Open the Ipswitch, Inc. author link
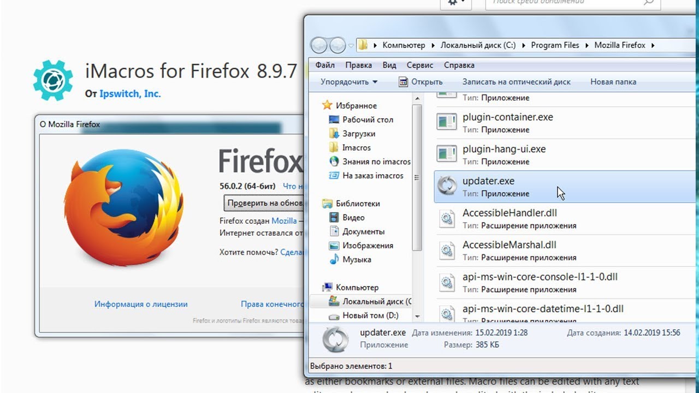Screen dimensions: 699x393 pyautogui.click(x=130, y=94)
